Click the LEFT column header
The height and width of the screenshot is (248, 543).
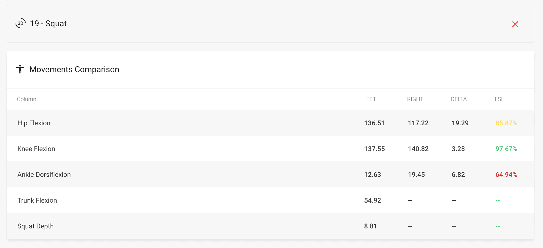370,99
